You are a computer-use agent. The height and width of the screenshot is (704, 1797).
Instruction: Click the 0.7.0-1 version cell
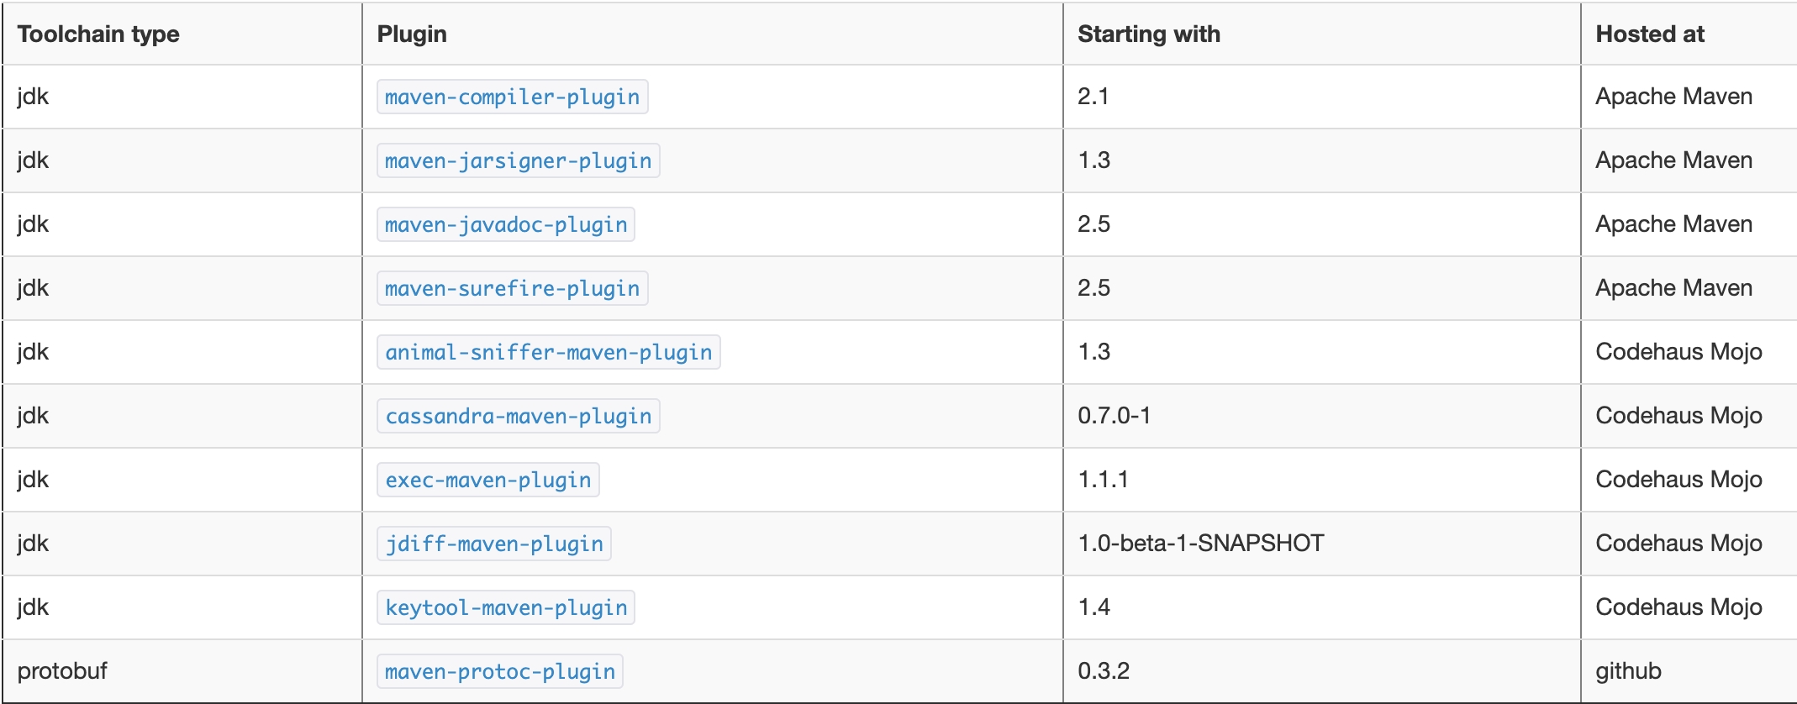pyautogui.click(x=1114, y=416)
